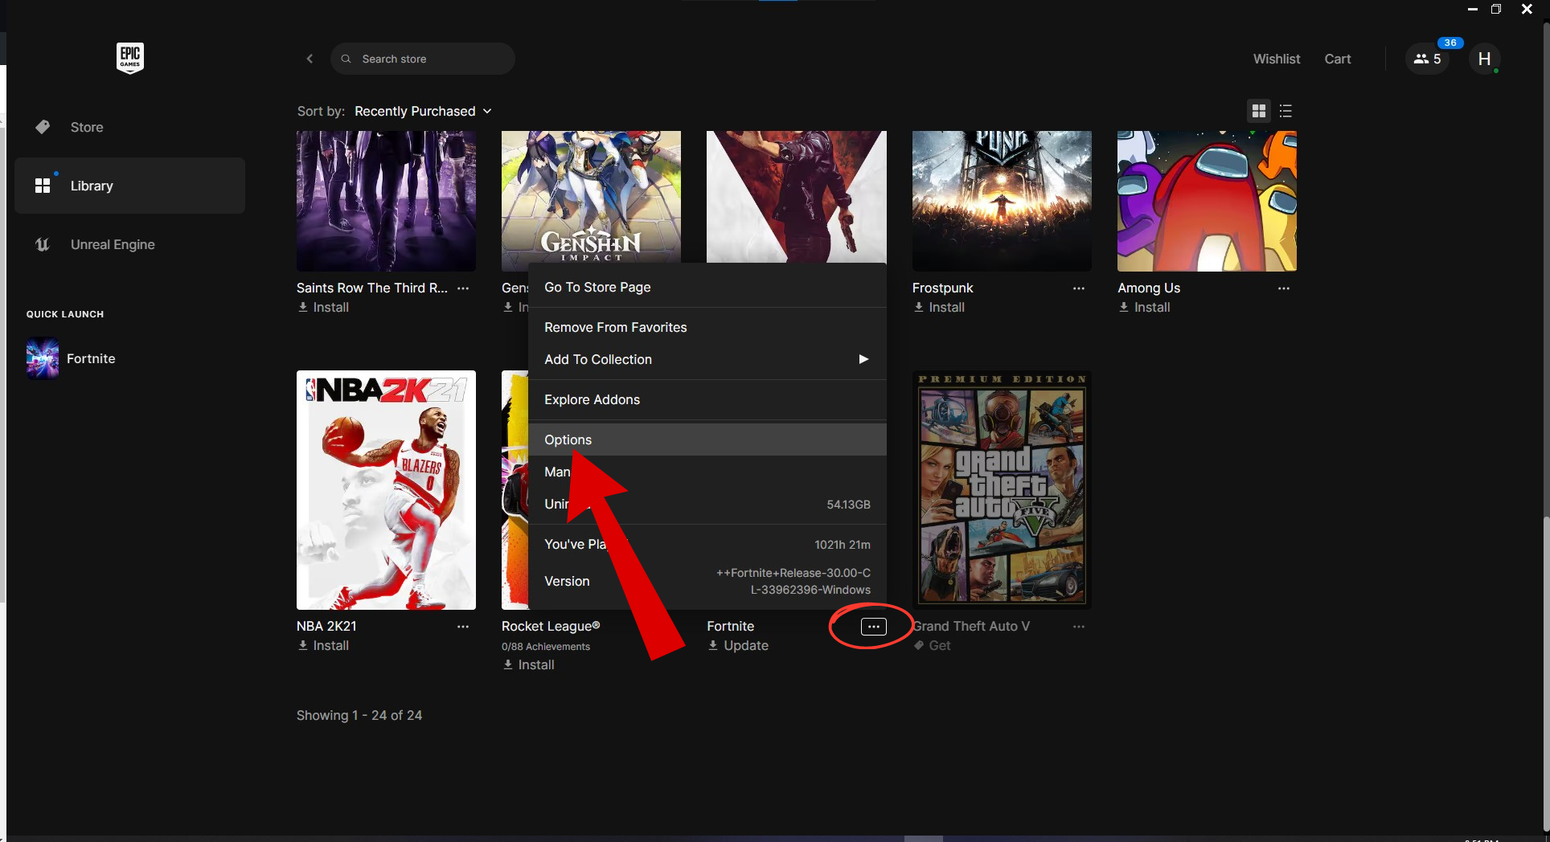Open Among Us three-dot options menu
1550x842 pixels.
(1284, 288)
